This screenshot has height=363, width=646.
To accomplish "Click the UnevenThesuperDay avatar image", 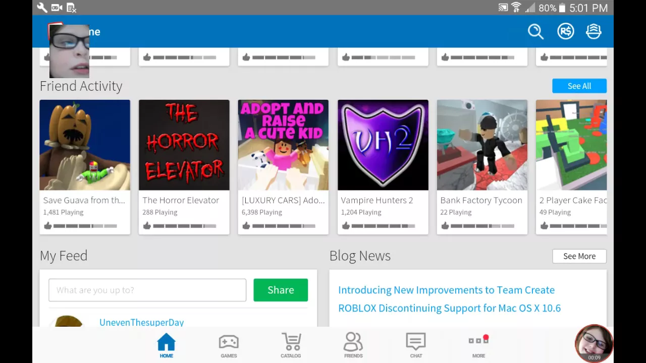I will point(68,321).
